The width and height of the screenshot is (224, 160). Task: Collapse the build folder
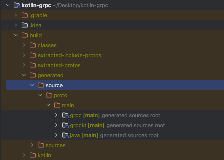pyautogui.click(x=16, y=35)
